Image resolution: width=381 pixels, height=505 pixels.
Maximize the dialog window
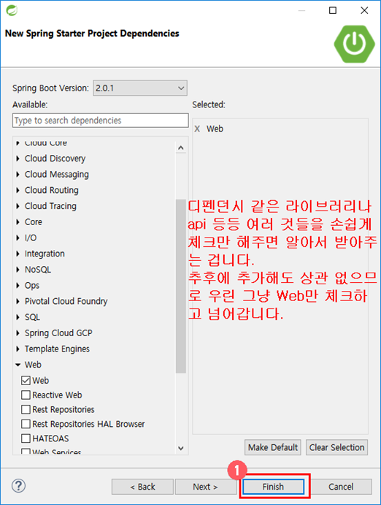click(x=333, y=10)
